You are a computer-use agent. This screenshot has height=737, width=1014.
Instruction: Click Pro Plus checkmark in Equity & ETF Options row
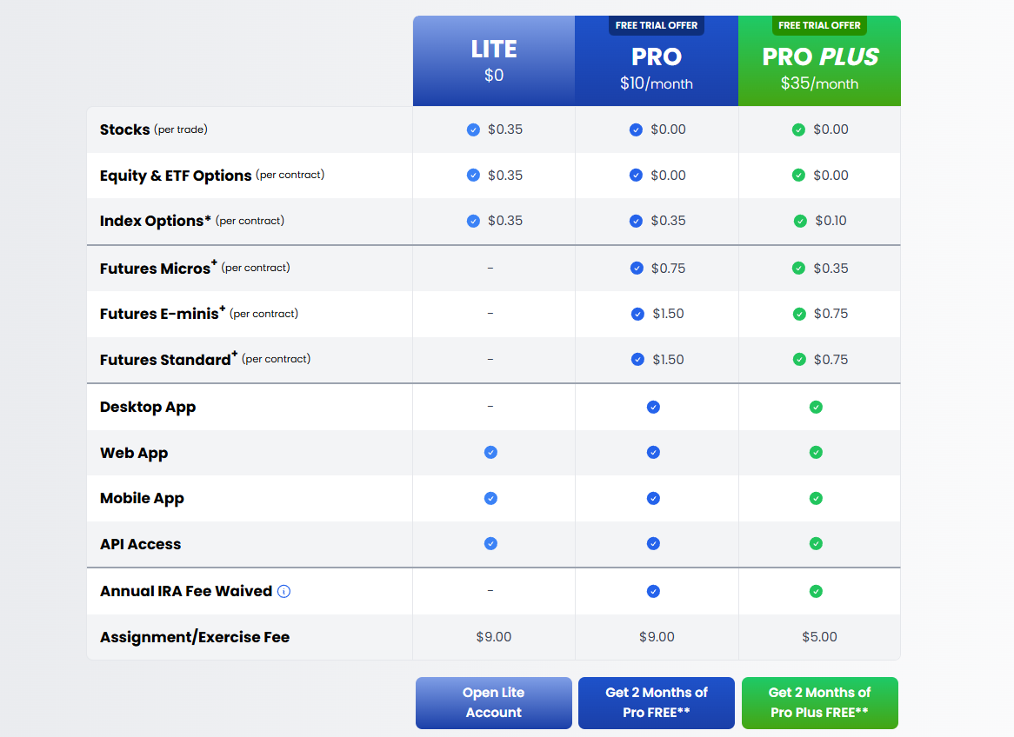(x=798, y=176)
